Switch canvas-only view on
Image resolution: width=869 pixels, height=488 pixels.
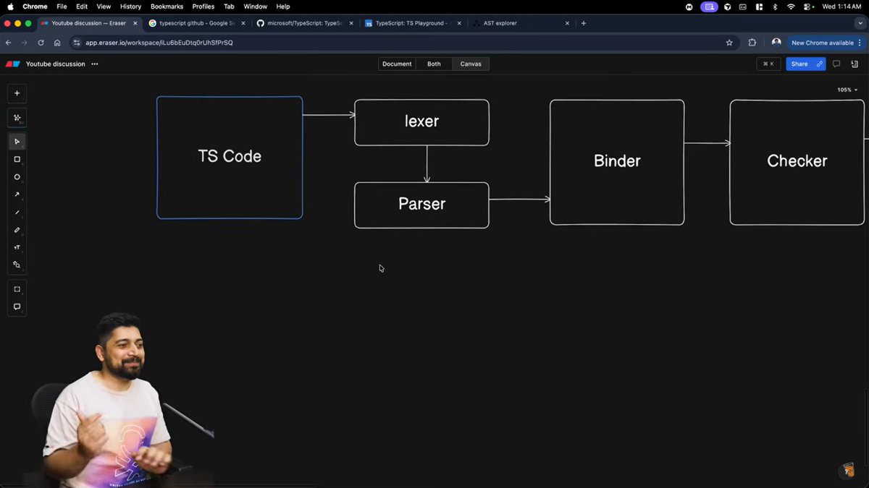[470, 64]
